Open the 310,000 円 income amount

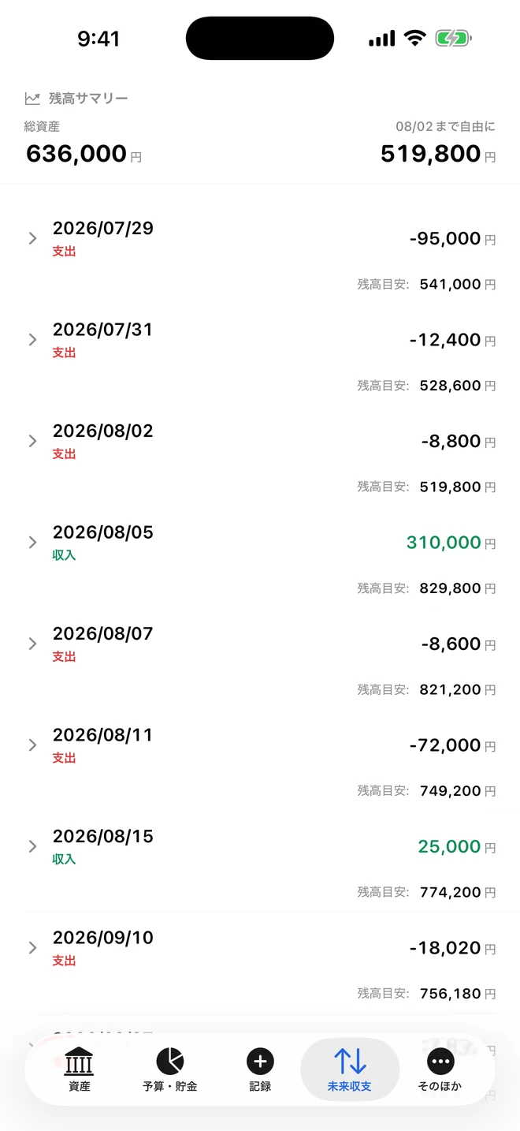tap(451, 543)
